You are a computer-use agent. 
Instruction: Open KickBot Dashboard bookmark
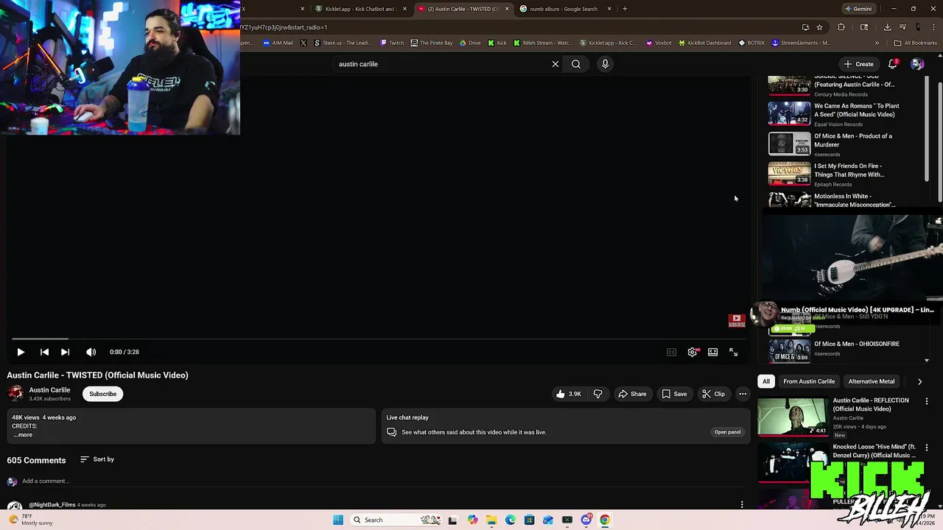pyautogui.click(x=704, y=43)
